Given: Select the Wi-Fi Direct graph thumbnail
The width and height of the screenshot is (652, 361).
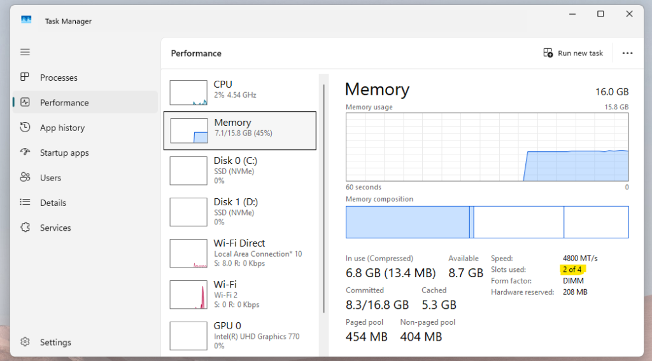Looking at the screenshot, I should [188, 253].
